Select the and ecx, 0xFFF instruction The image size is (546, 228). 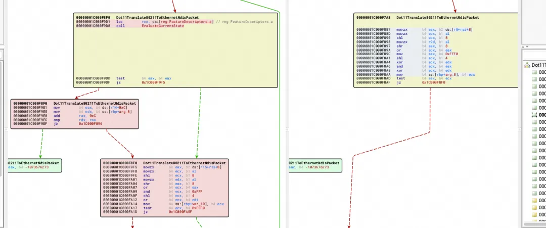click(x=153, y=192)
